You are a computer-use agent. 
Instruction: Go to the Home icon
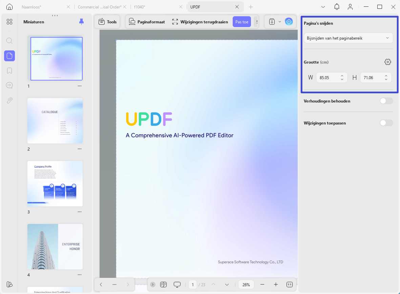[x=9, y=7]
